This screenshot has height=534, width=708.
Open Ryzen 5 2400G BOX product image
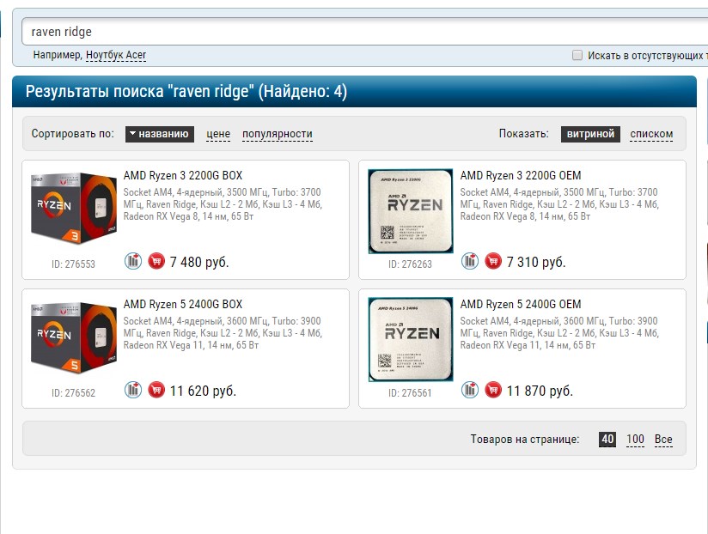click(x=73, y=337)
